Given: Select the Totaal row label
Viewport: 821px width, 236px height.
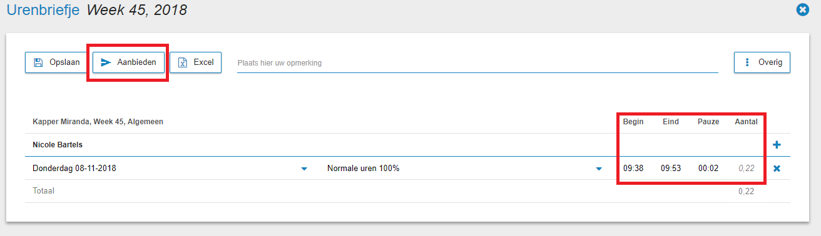Looking at the screenshot, I should point(44,190).
